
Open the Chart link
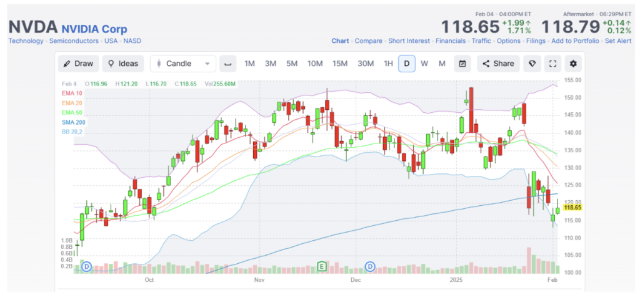340,41
